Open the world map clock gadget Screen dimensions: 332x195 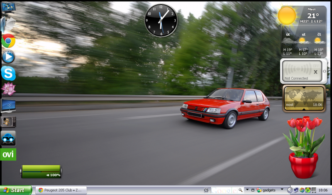(303, 99)
